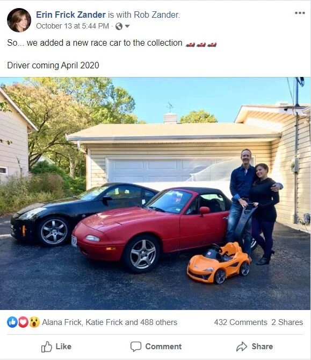Click the red heart love reaction icon
Viewport: 311px width, 360px height.
click(x=23, y=322)
